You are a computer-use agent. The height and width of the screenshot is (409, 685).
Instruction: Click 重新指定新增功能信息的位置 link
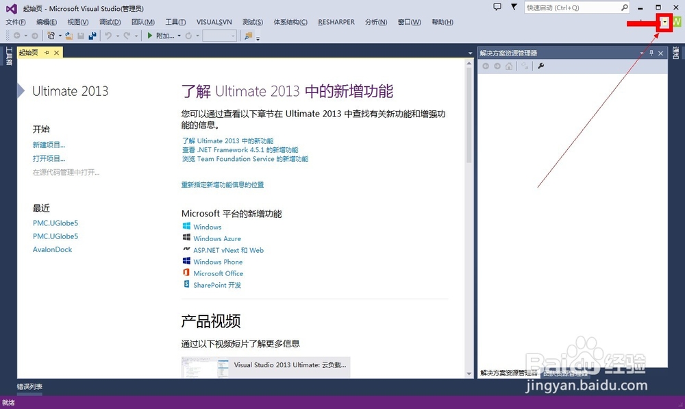[x=223, y=185]
